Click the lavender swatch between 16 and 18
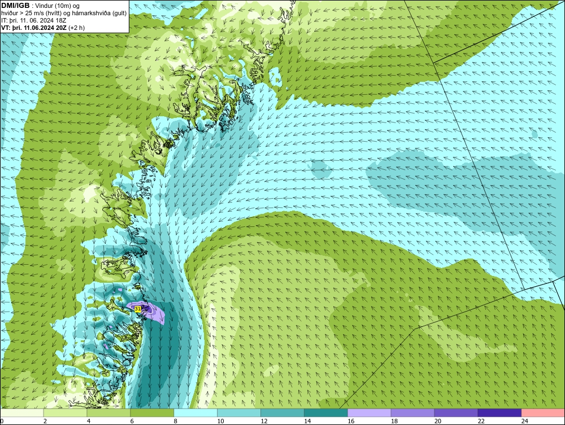This screenshot has height=425, width=565. pyautogui.click(x=370, y=413)
